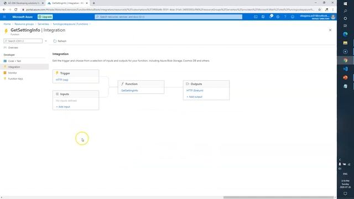Click the Upgrade button
Viewport: 354px width, 199px height.
coord(45,17)
